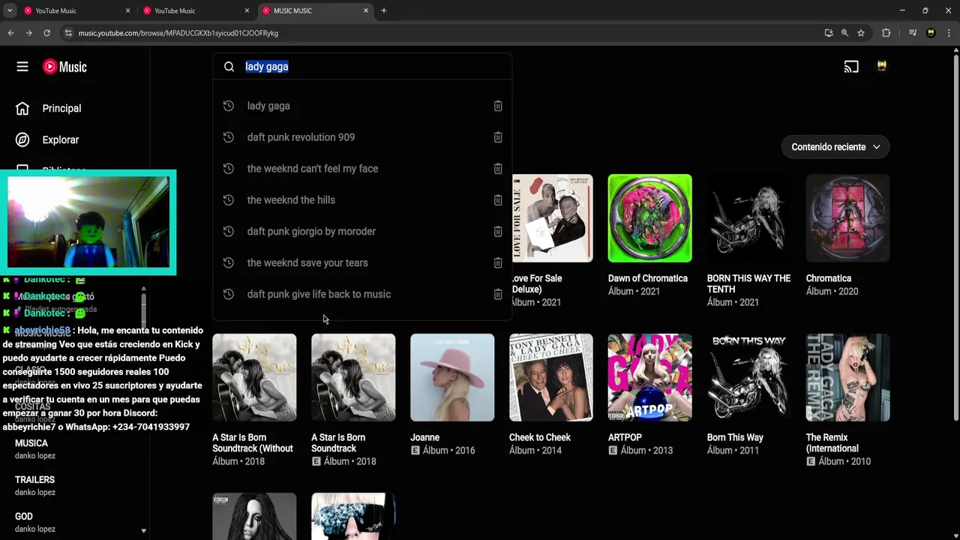960x540 pixels.
Task: Open the account avatar menu
Action: tap(882, 66)
